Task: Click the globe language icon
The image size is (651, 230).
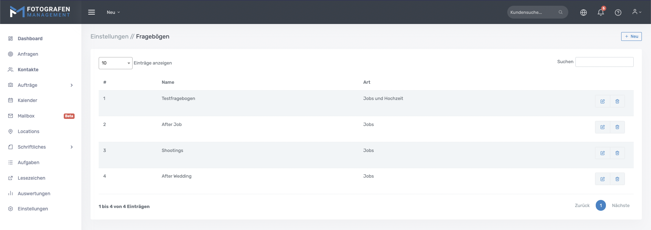Action: [583, 12]
